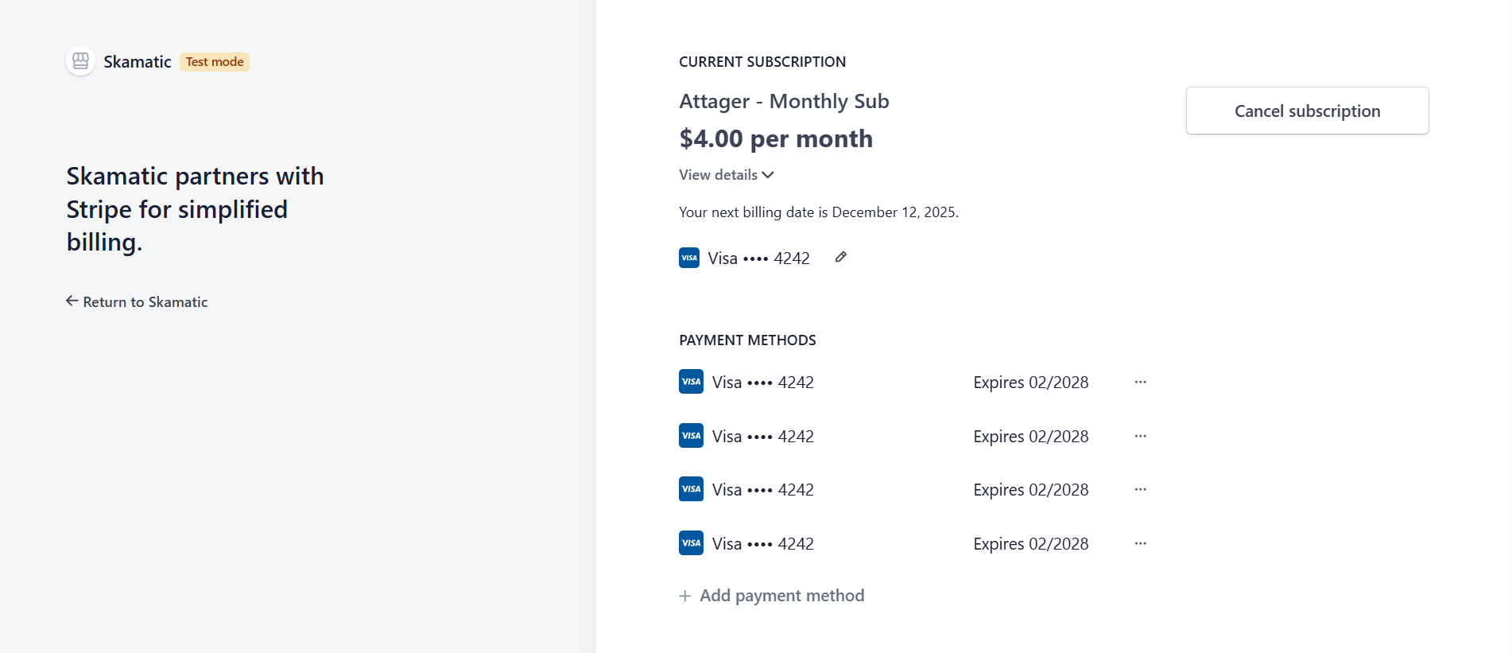Click the next billing date text
The width and height of the screenshot is (1512, 653).
point(818,212)
